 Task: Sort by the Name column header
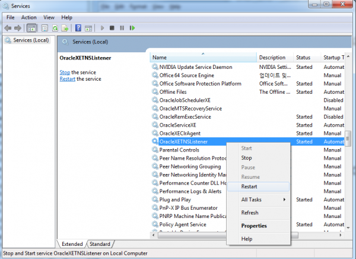[x=202, y=57]
